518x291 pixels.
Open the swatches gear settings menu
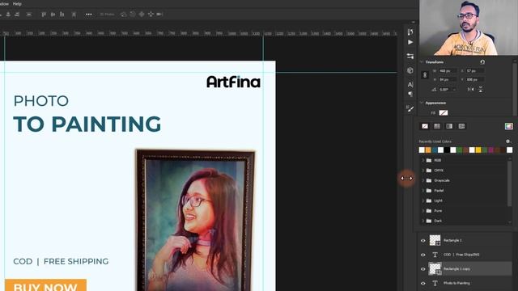[508, 141]
